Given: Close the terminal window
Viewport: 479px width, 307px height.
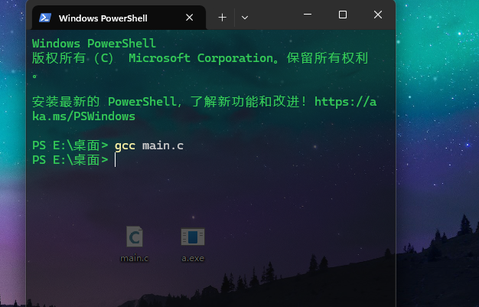Looking at the screenshot, I should pos(377,15).
